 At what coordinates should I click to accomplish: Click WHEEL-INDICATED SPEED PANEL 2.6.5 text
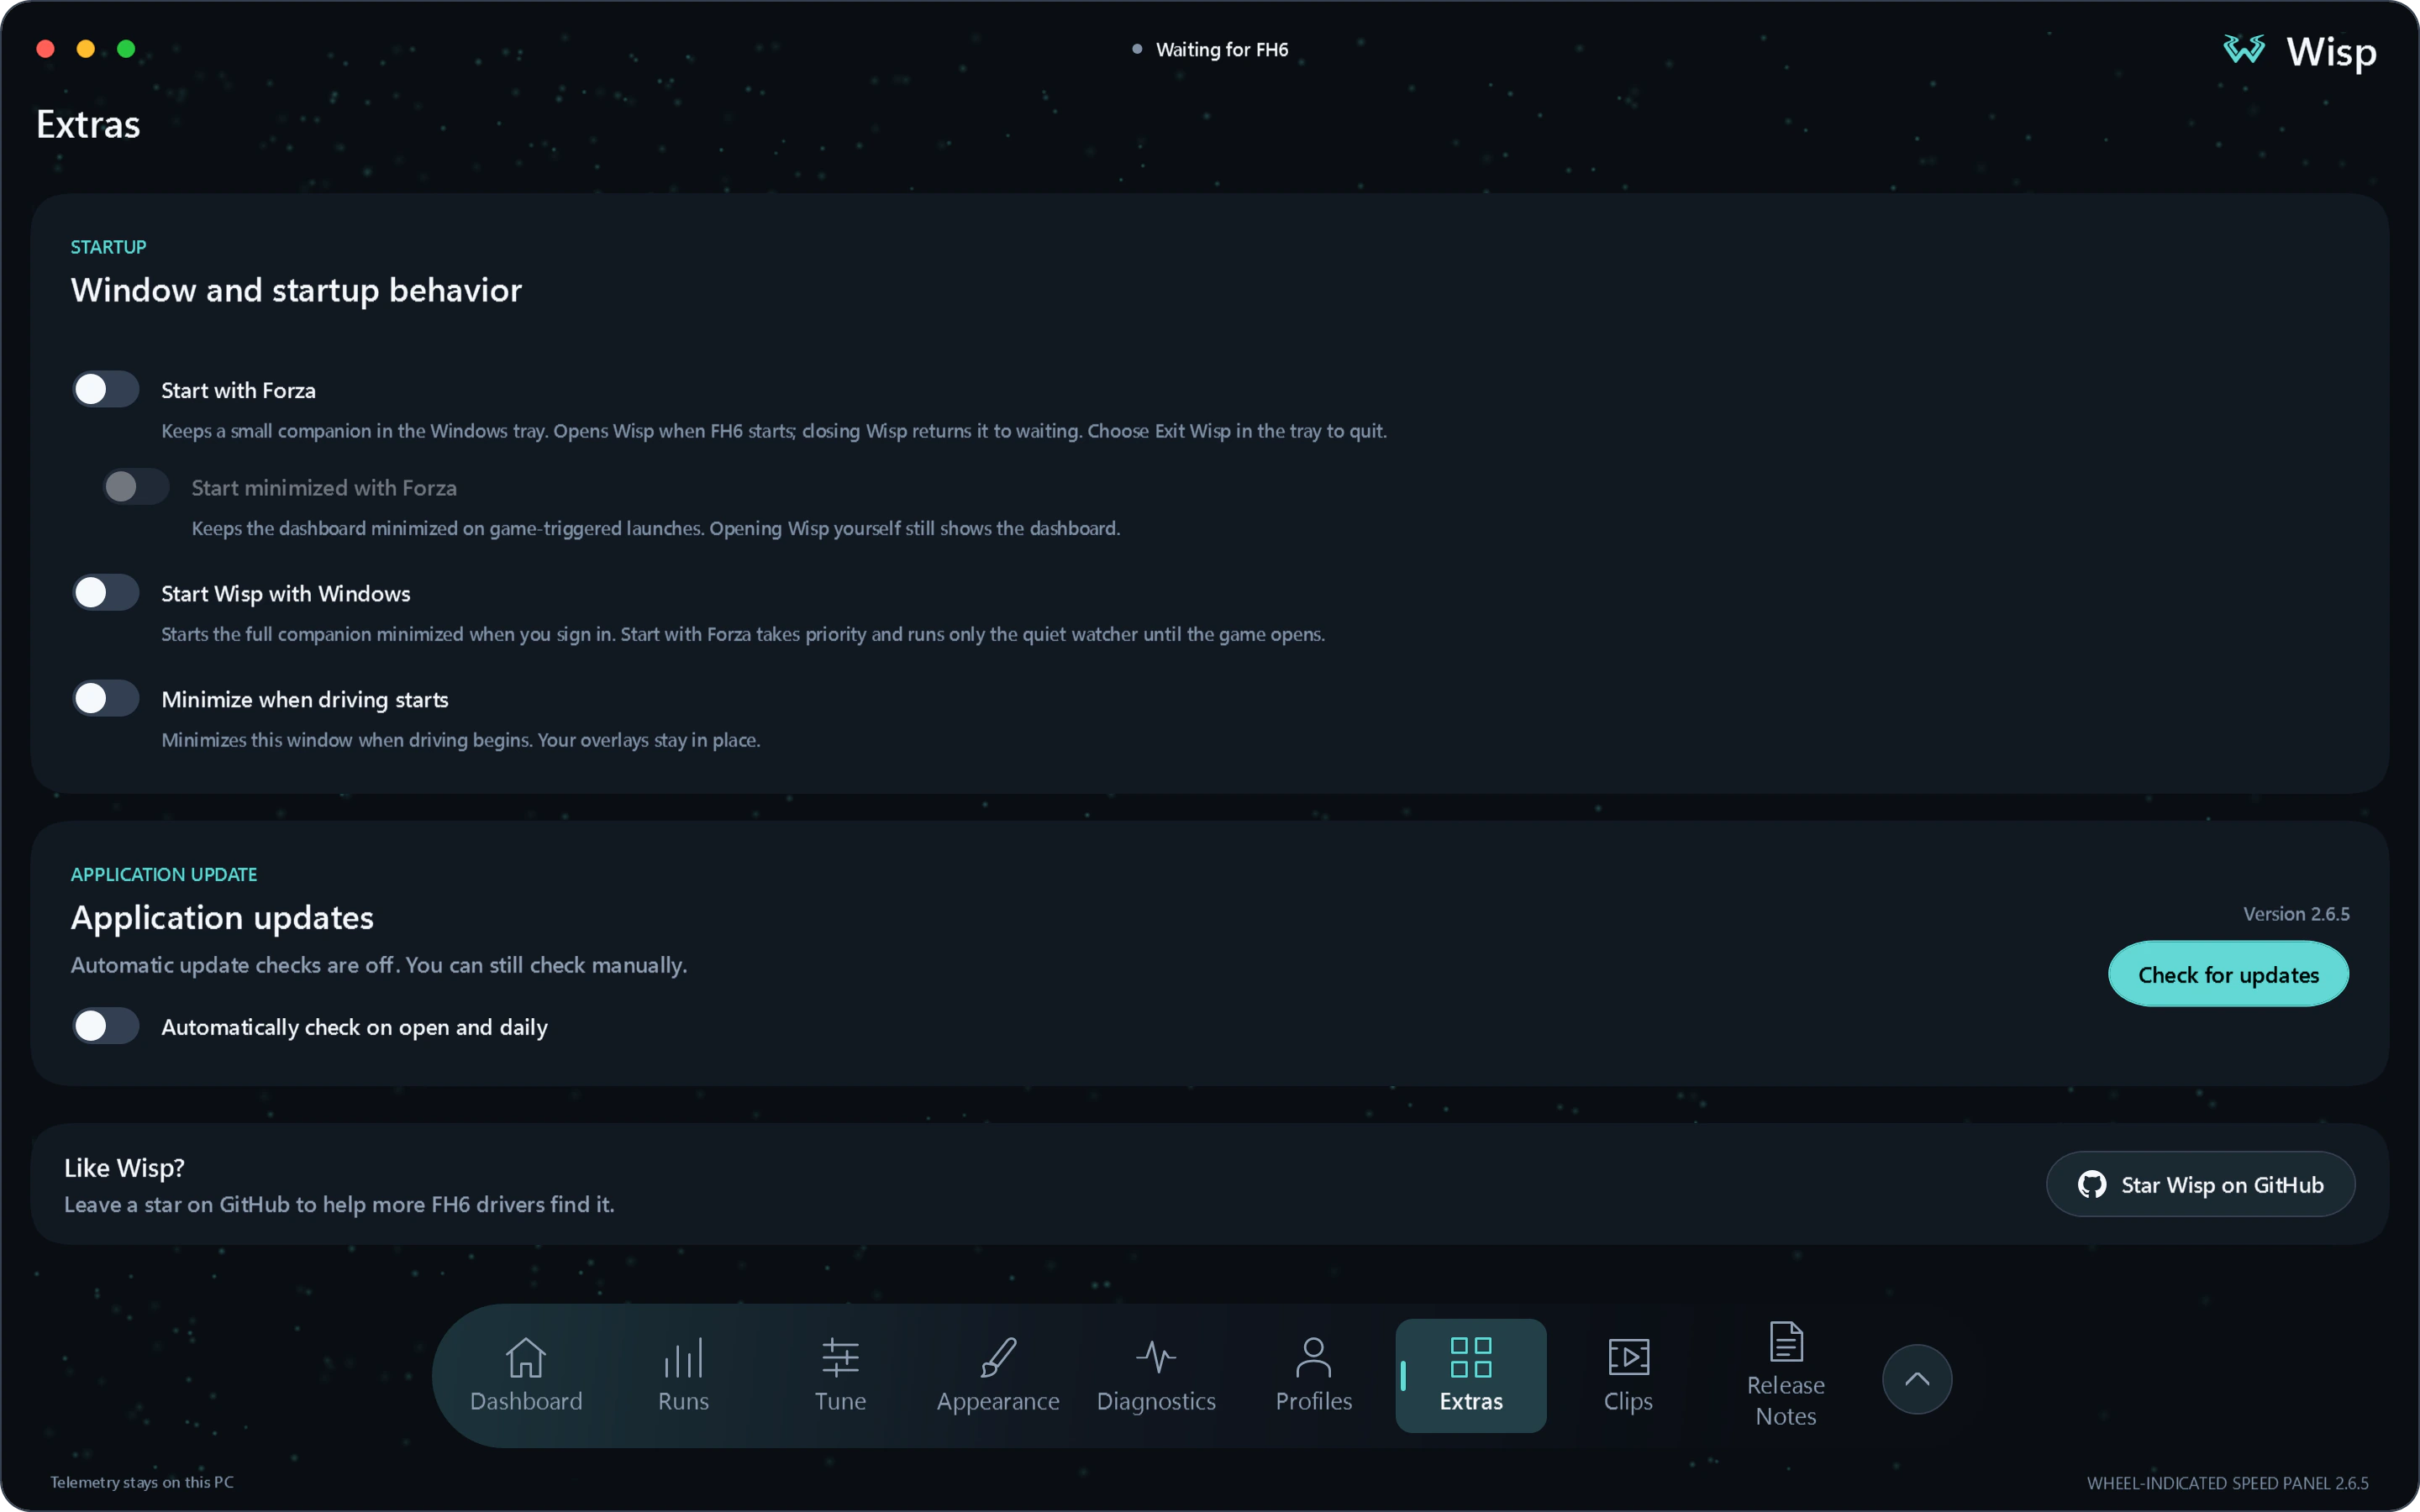tap(2227, 1483)
